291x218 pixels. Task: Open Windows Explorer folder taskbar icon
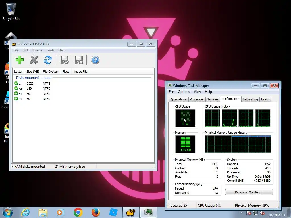tap(43, 212)
